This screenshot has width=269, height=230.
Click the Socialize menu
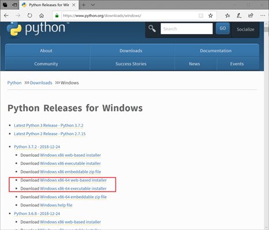coord(245,29)
